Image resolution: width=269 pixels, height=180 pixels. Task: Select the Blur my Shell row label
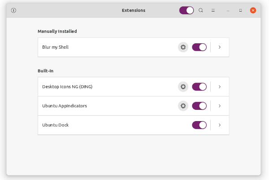[x=55, y=47]
